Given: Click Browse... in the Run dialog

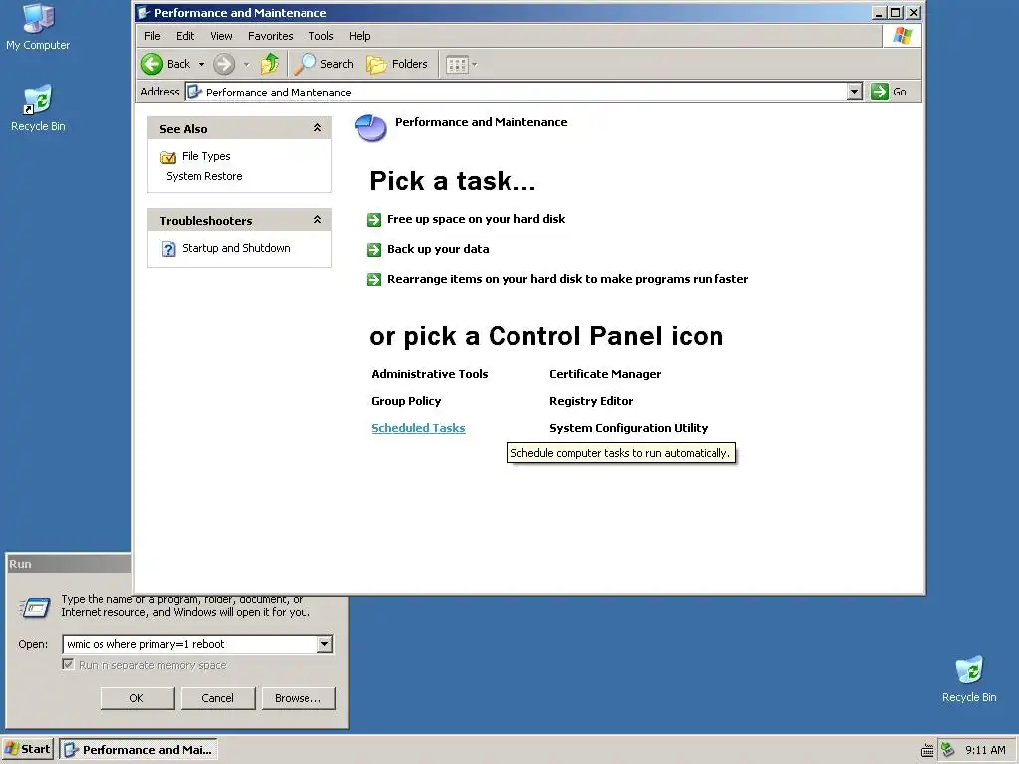Looking at the screenshot, I should pos(299,698).
